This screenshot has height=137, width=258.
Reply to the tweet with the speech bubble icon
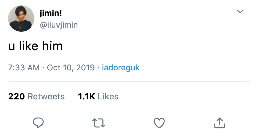click(38, 123)
